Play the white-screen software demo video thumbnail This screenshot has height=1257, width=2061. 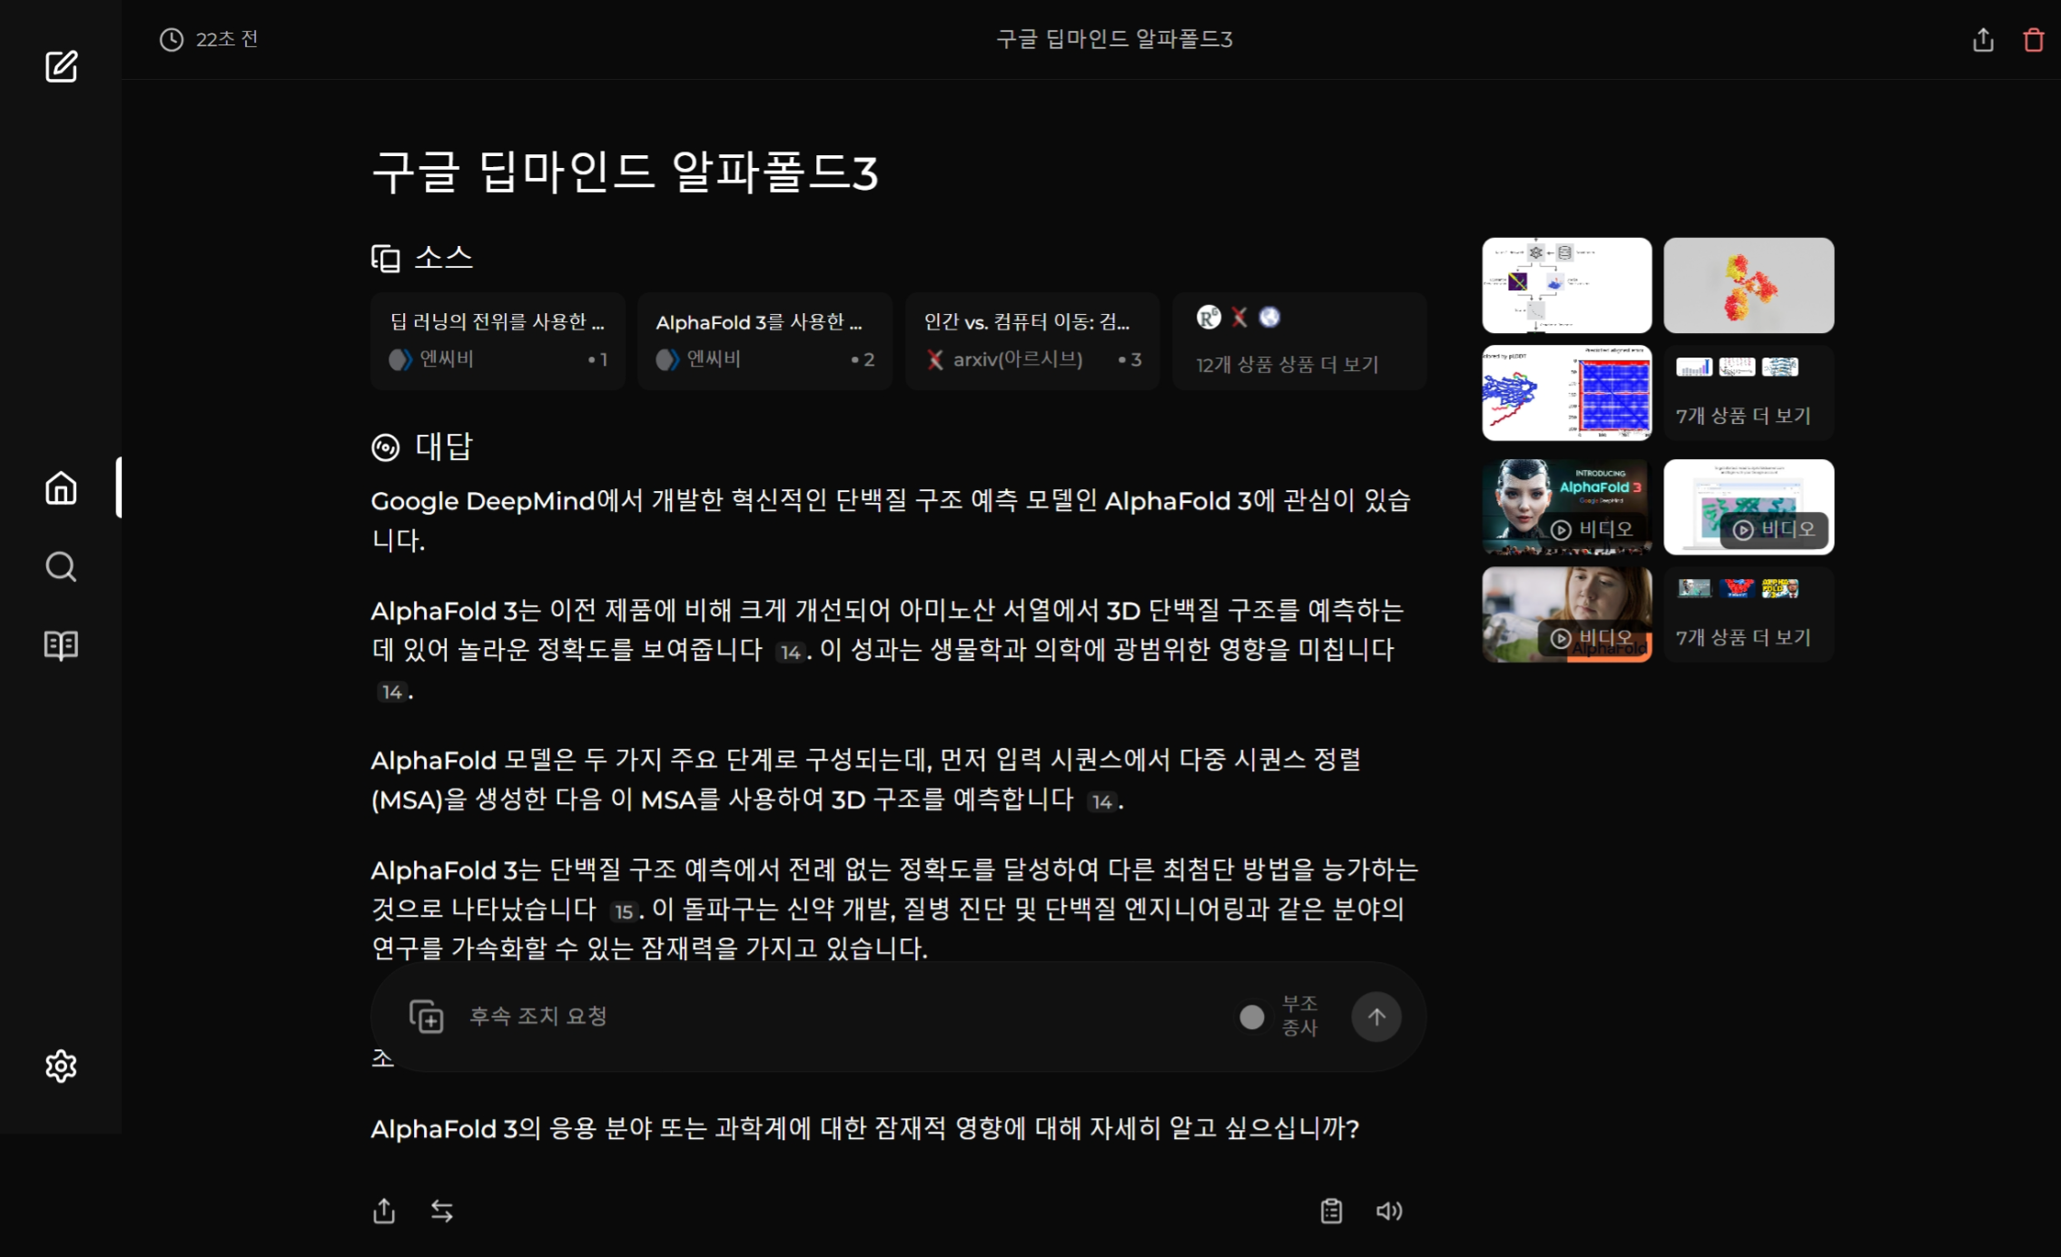[x=1749, y=506]
